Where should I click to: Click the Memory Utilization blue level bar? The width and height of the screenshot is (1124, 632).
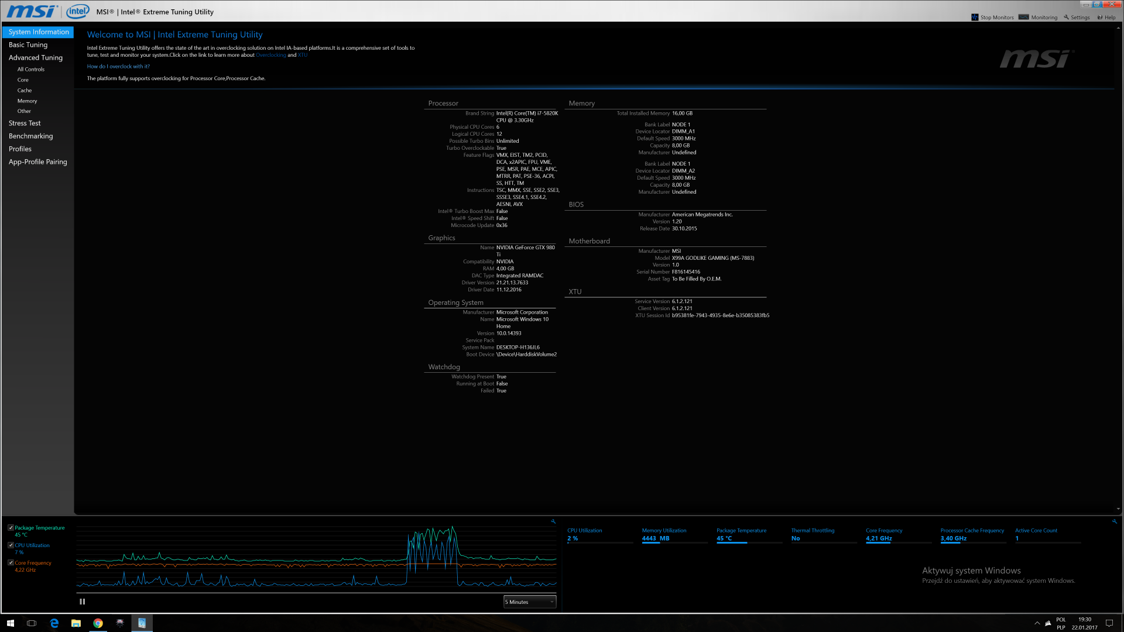click(x=651, y=543)
